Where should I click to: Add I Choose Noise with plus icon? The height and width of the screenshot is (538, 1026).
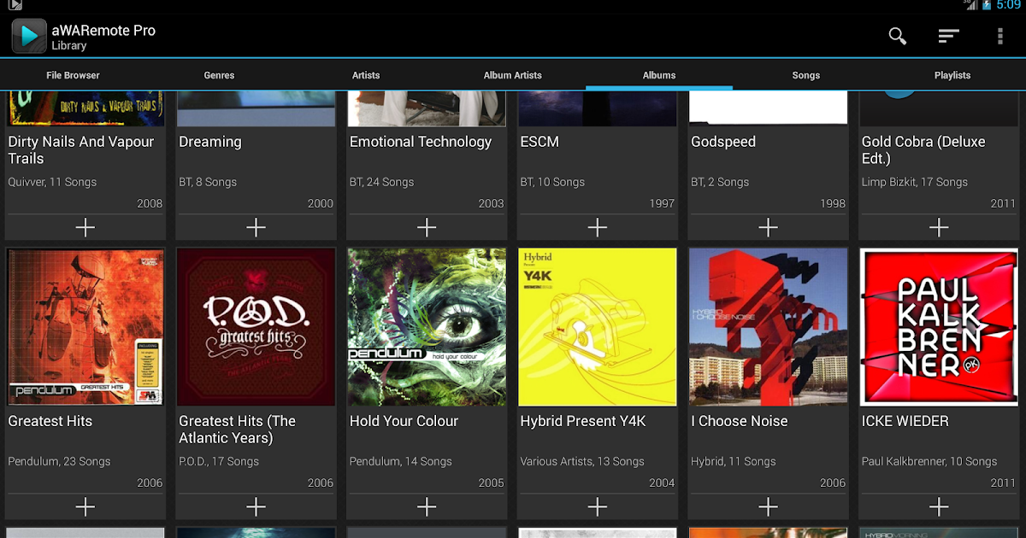tap(769, 506)
